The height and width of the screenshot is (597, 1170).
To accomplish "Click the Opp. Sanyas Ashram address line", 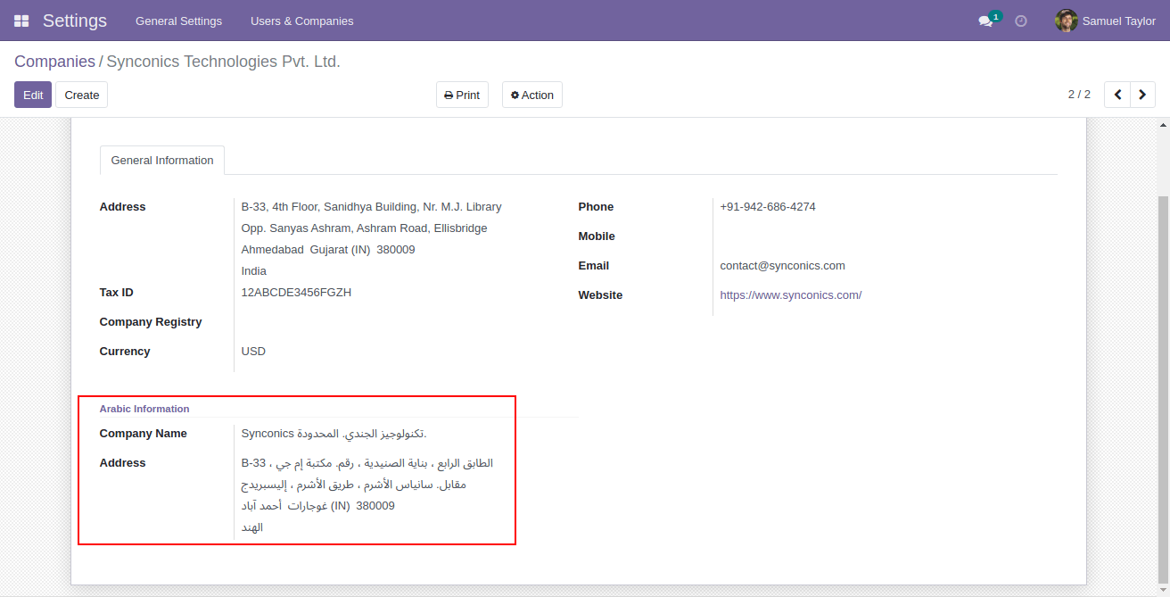I will 365,228.
